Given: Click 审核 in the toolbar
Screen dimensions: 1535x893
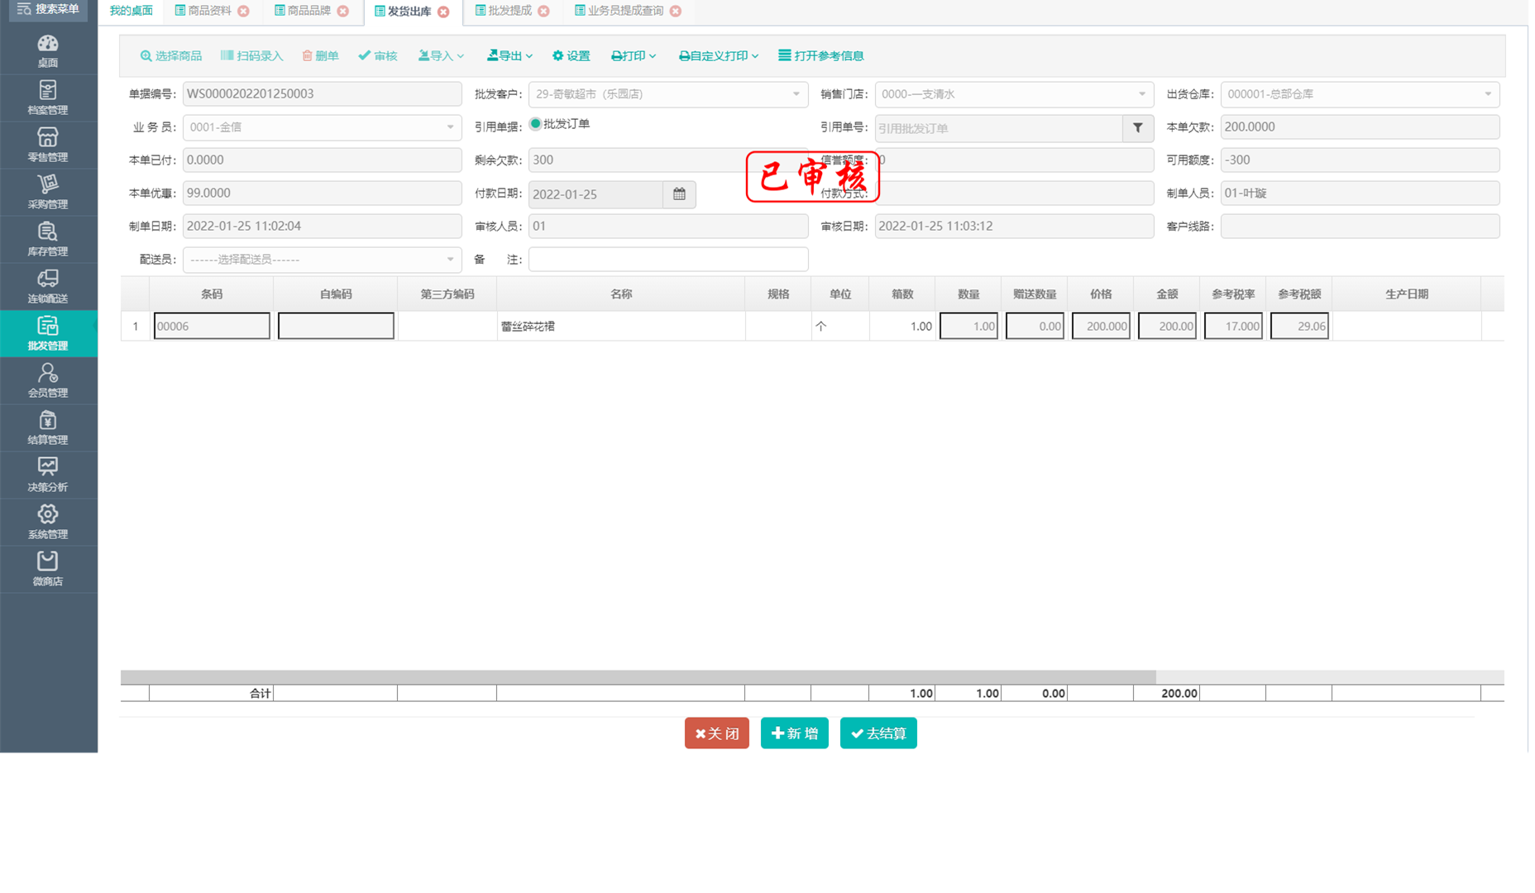Looking at the screenshot, I should coord(378,55).
